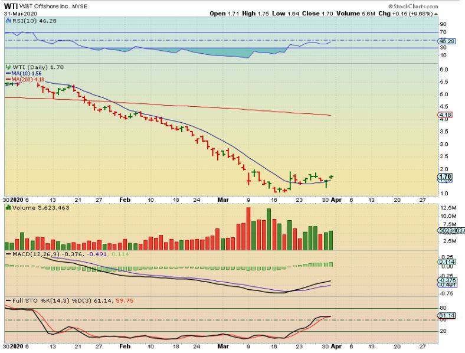This screenshot has width=465, height=353.
Task: Click the chart date 31-Mar-2020
Action: coord(21,14)
